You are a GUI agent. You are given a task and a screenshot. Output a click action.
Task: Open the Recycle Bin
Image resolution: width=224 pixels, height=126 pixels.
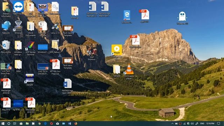[x=6, y=47]
